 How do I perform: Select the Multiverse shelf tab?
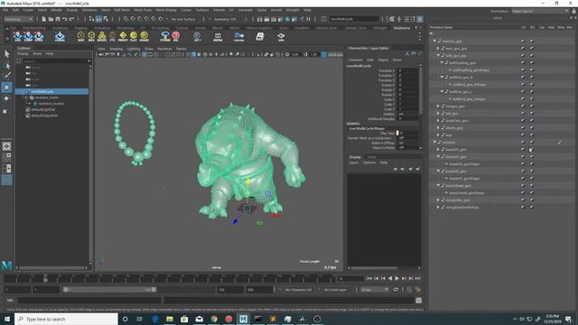(x=402, y=28)
